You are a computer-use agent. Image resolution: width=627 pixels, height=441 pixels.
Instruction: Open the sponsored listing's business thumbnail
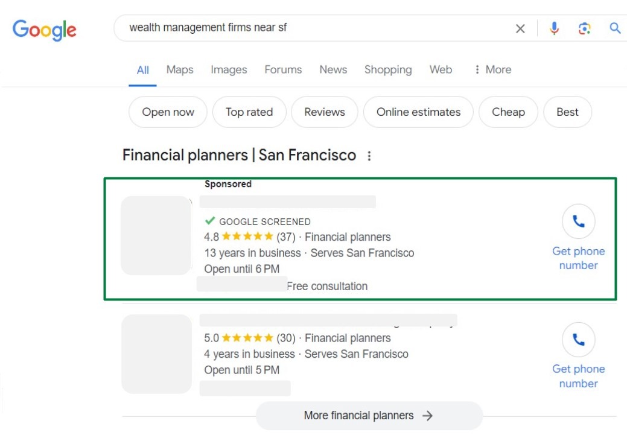click(x=156, y=235)
